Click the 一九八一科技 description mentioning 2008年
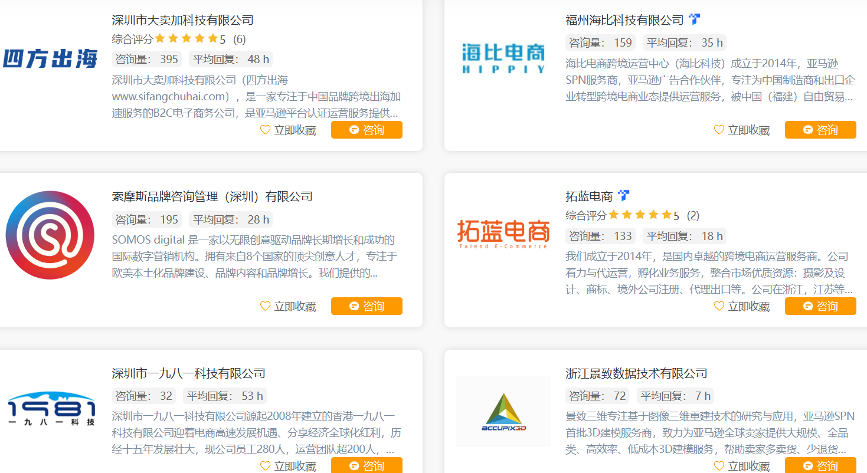 click(256, 433)
